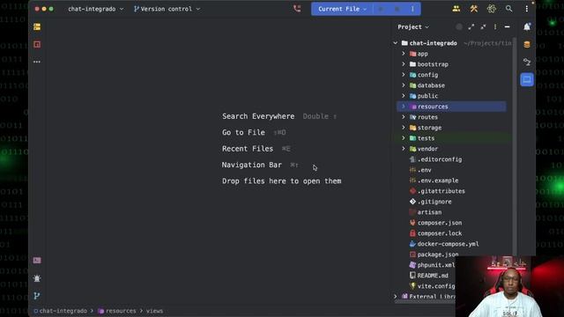Image resolution: width=564 pixels, height=317 pixels.
Task: Open the Problems/debug bug icon
Action: [37, 278]
